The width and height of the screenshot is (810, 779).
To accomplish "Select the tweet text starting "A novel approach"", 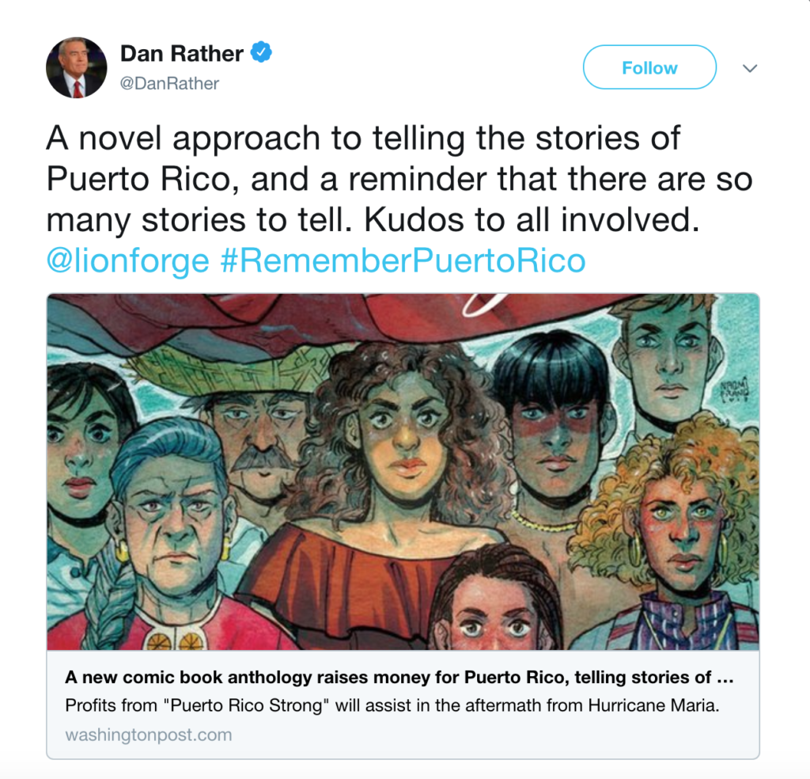I will pyautogui.click(x=399, y=179).
